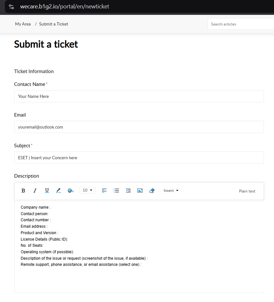Click the Contact Name input field
Image resolution: width=274 pixels, height=302 pixels.
[139, 96]
